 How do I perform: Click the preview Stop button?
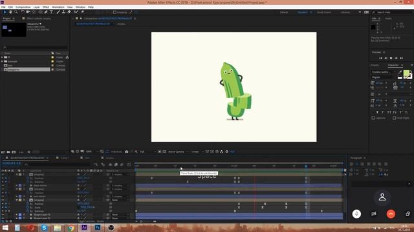click(x=391, y=58)
